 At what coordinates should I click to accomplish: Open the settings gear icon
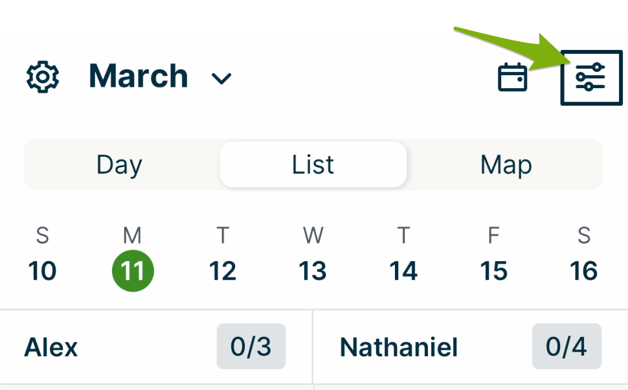click(43, 77)
